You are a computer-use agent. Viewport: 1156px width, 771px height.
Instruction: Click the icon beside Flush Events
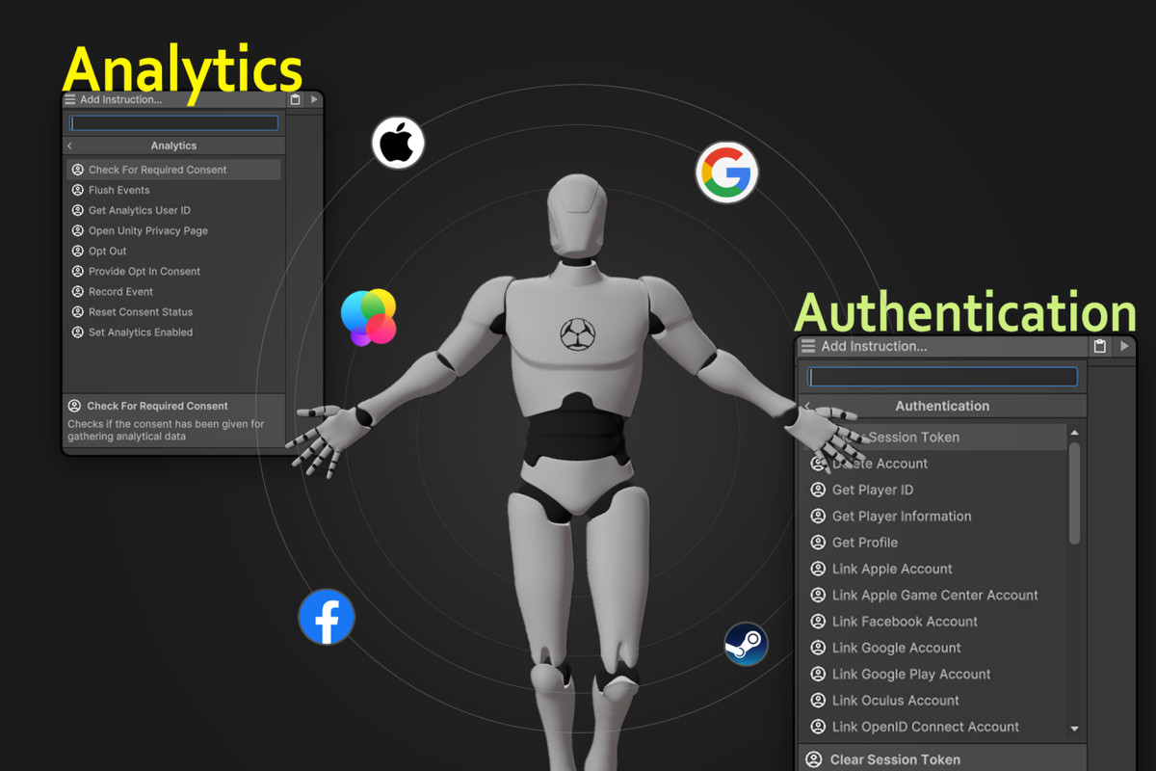click(x=78, y=190)
